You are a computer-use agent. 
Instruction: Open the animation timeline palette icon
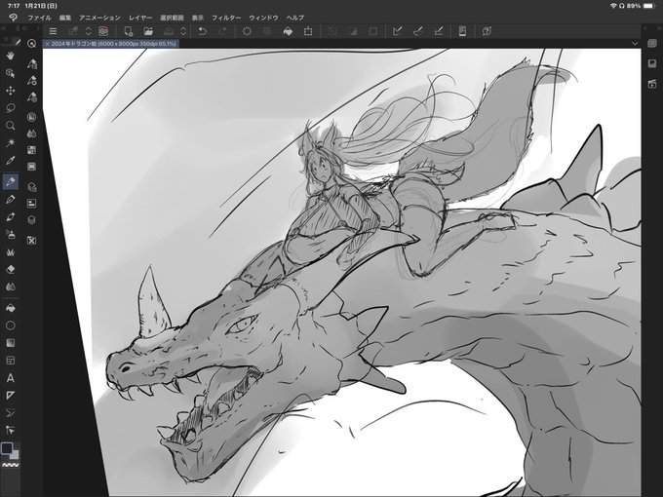[x=652, y=84]
